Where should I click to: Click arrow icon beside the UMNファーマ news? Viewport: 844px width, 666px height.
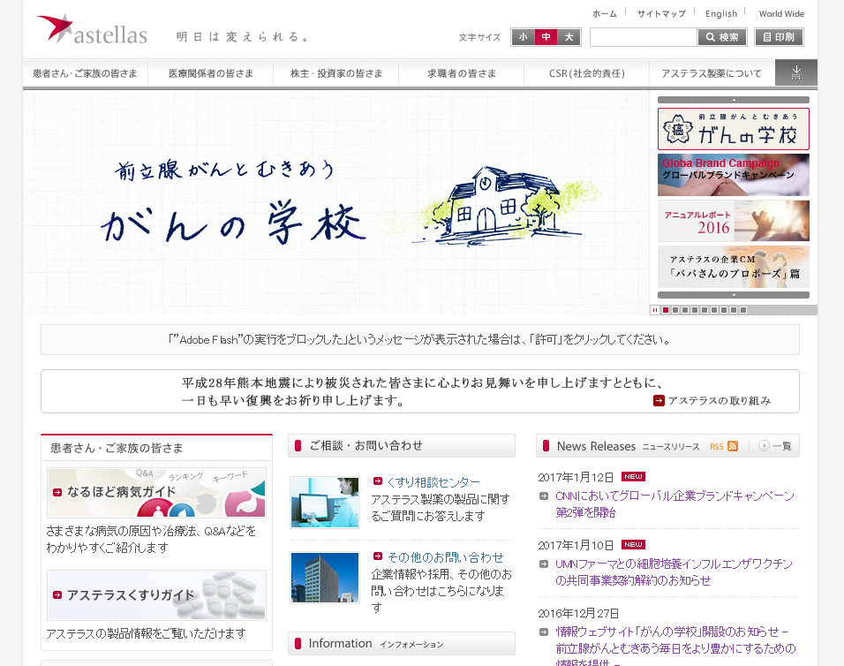click(544, 564)
